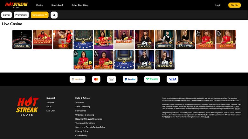Open Speed Roulette 1 with male dealer
The width and height of the screenshot is (248, 139).
pos(165,39)
